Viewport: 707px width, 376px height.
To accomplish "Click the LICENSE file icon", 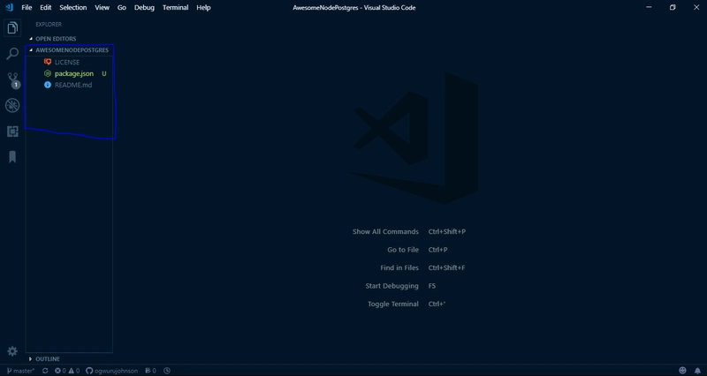I will [48, 62].
